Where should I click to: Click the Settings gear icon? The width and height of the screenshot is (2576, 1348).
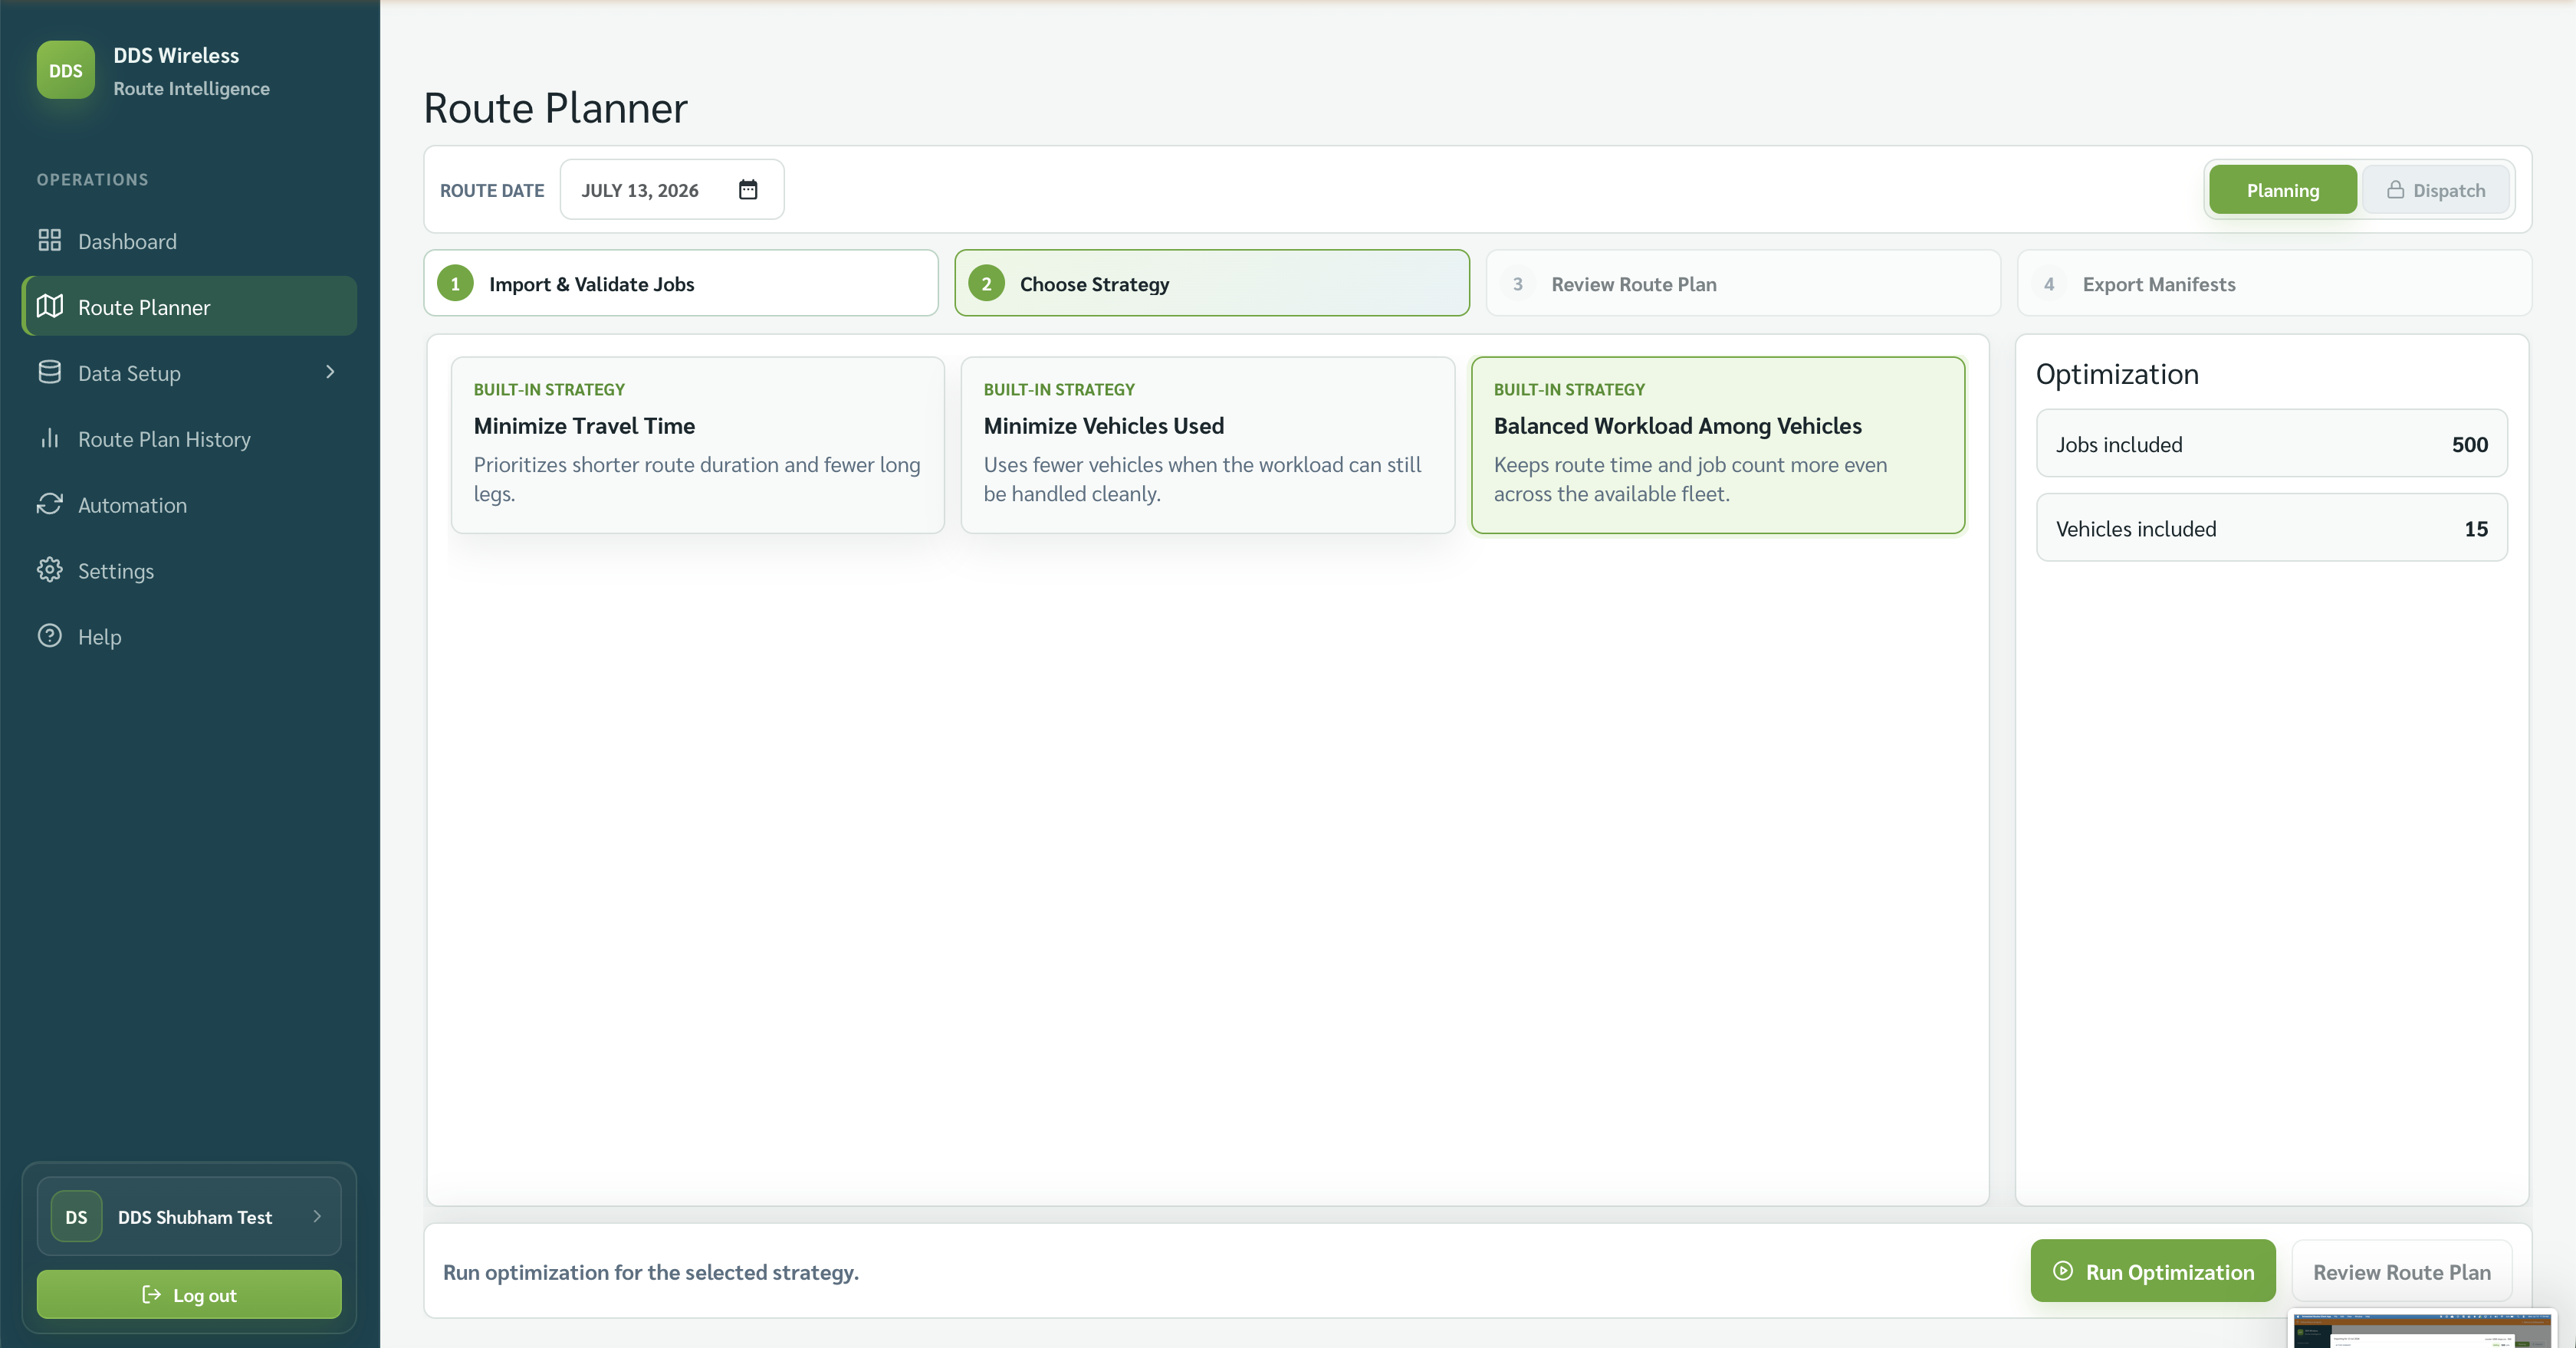point(49,571)
